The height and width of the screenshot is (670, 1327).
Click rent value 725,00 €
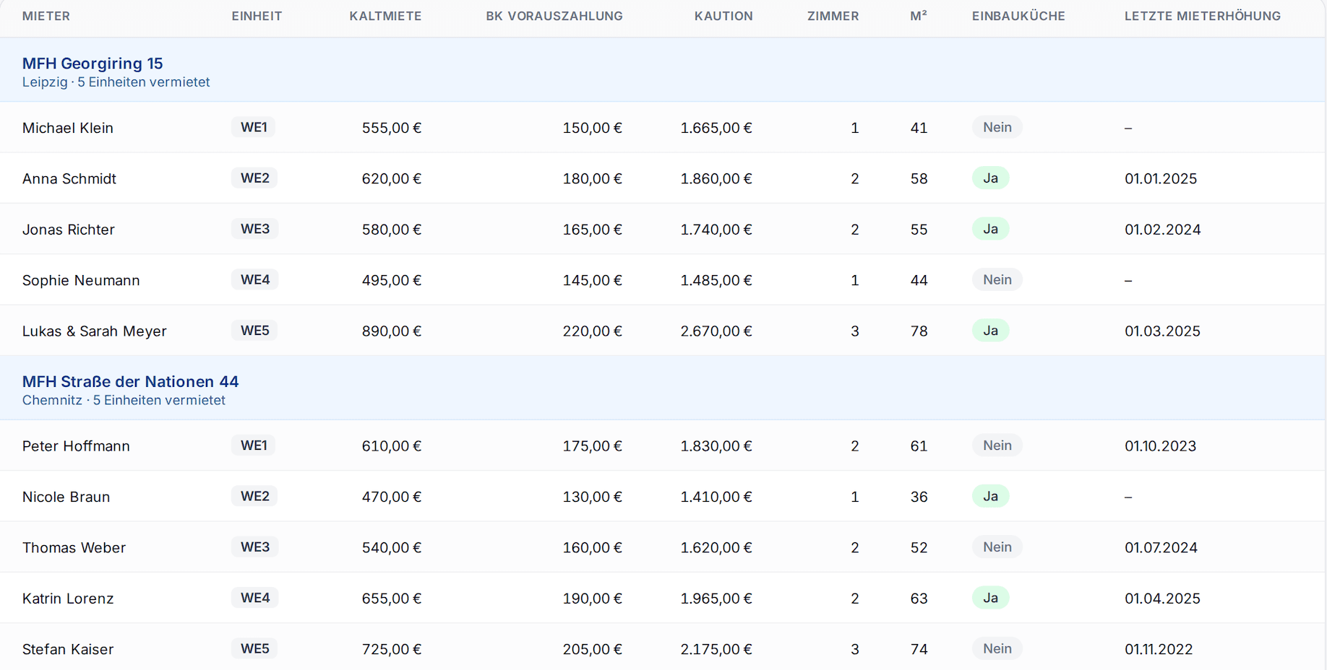pos(392,649)
